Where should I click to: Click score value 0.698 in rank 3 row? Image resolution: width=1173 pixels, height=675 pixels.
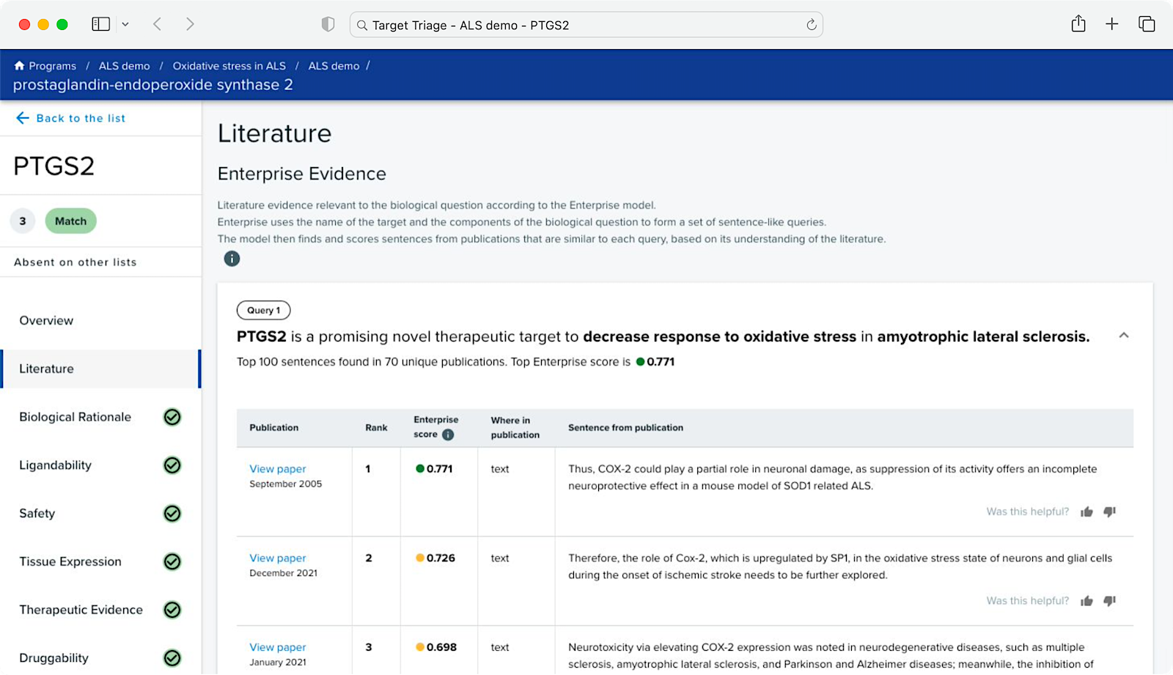[x=441, y=647]
